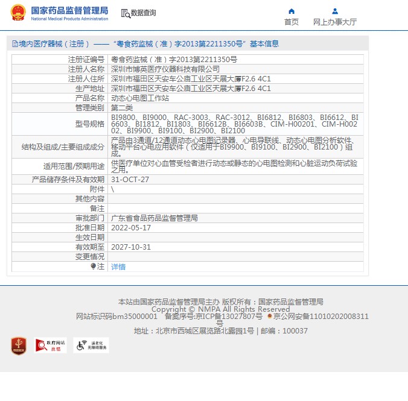Click the 生效日期 row label
Screen dimensions: 408x401
pyautogui.click(x=90, y=238)
